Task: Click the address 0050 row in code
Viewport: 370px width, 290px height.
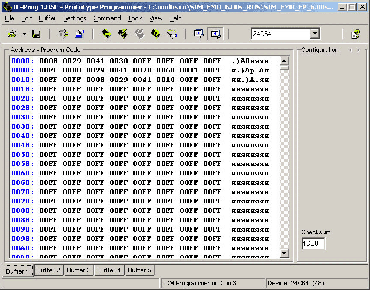Action: [x=22, y=154]
